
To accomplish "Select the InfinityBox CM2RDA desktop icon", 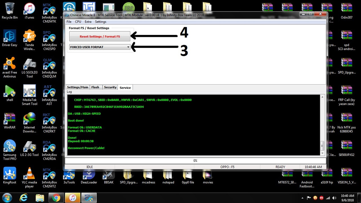I will (x=49, y=150).
